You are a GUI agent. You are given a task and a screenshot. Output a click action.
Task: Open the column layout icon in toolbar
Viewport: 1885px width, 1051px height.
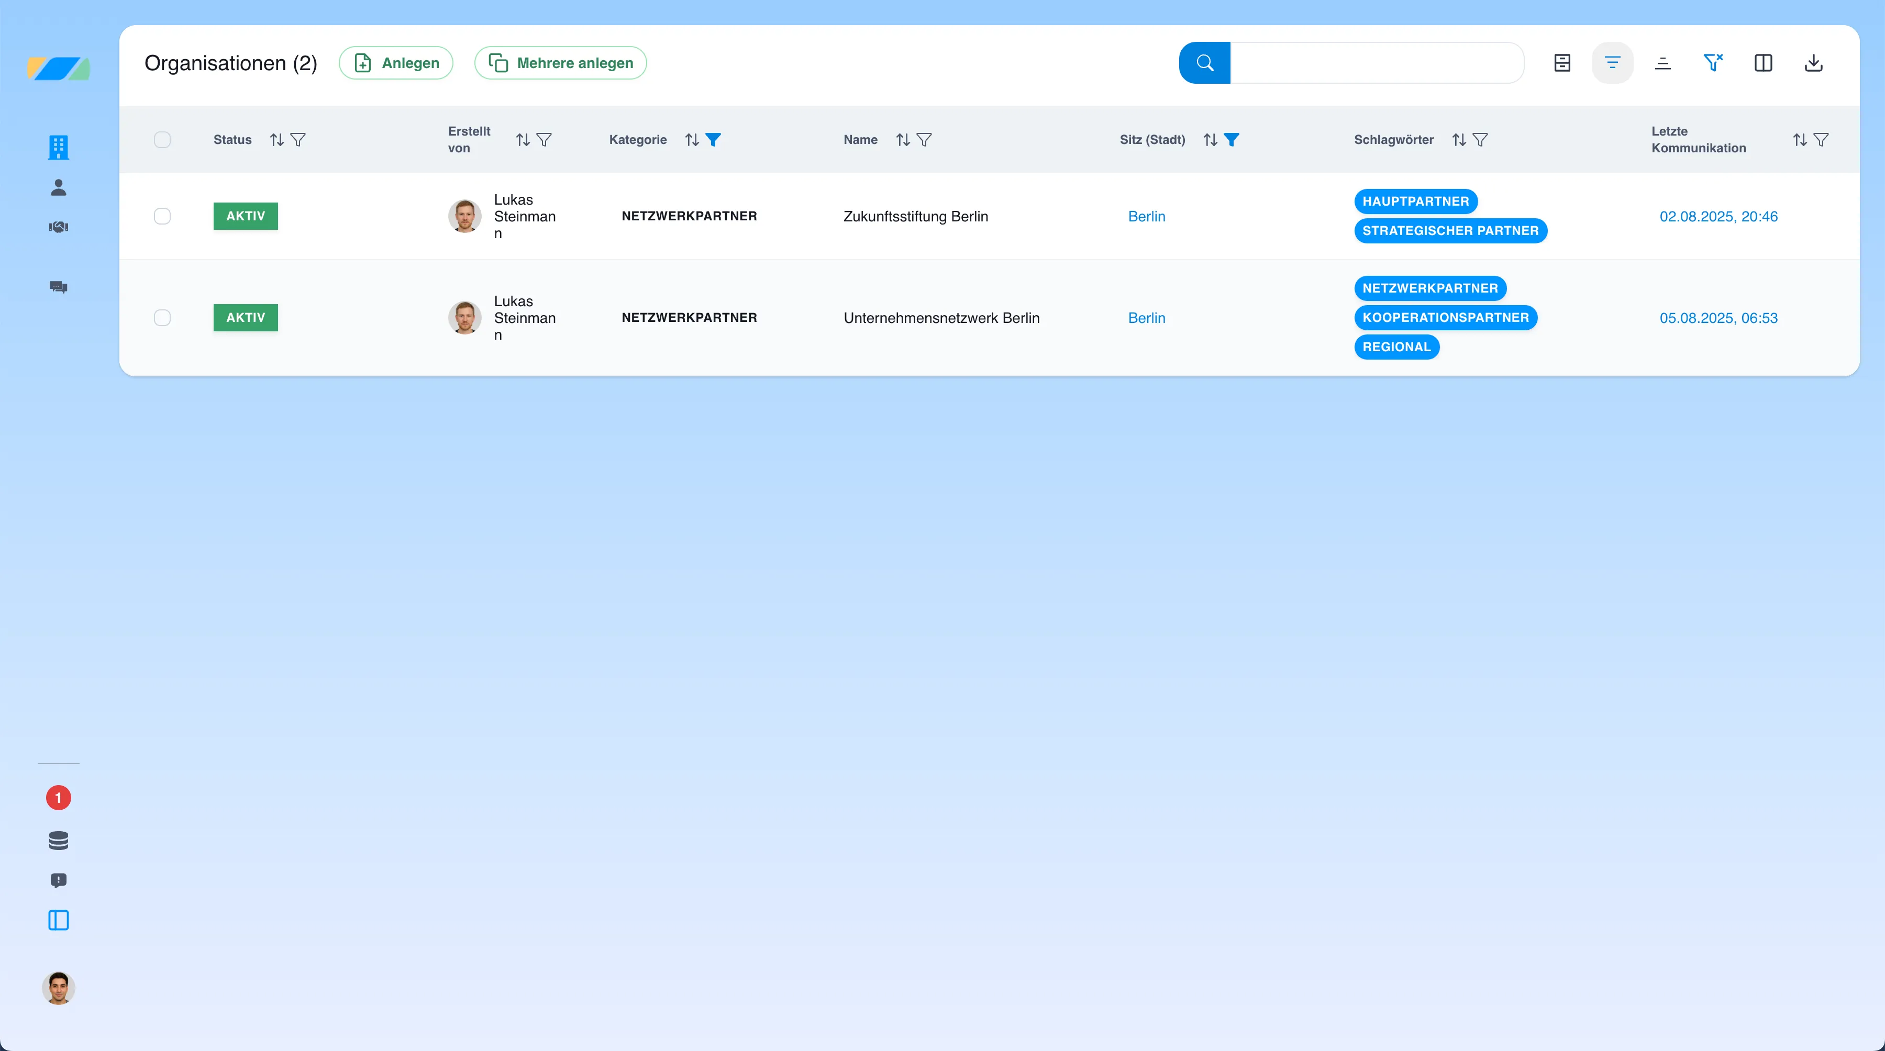(1764, 63)
